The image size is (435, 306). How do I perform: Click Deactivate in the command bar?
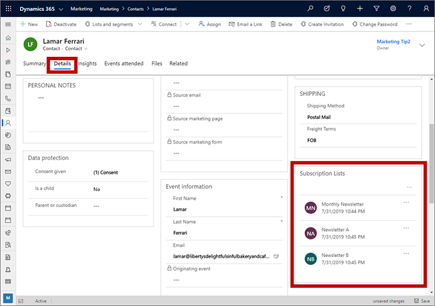tap(61, 24)
